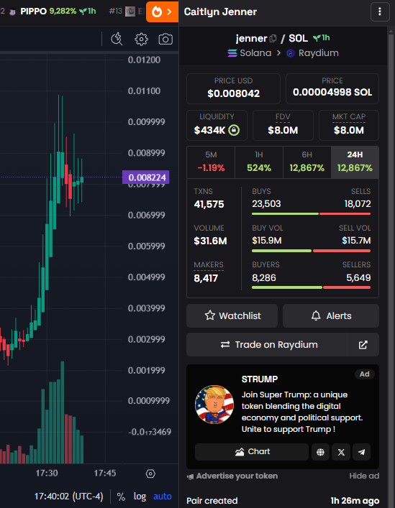
Task: Click Hide ad link
Action: 364,476
